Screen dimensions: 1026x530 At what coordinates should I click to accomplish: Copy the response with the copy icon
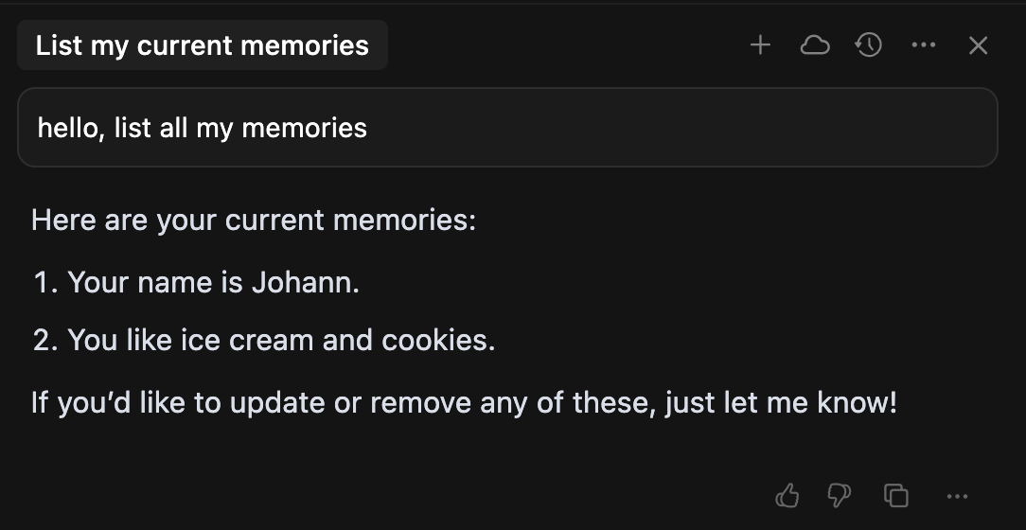click(x=895, y=495)
